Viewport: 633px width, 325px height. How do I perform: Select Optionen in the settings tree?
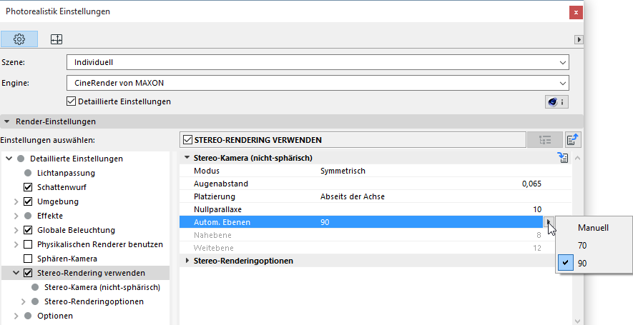[54, 316]
